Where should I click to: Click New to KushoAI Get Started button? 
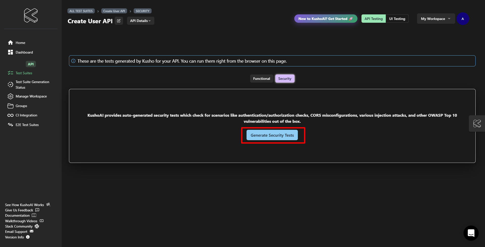coord(325,19)
